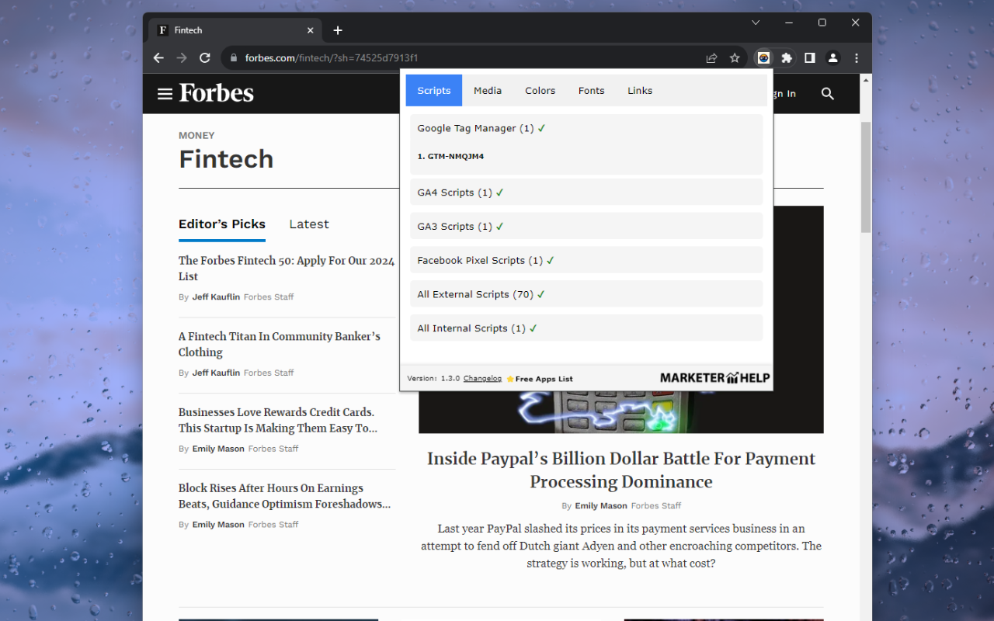Screen dimensions: 994x621
Task: Expand the All External Scripts row
Action: coord(586,294)
